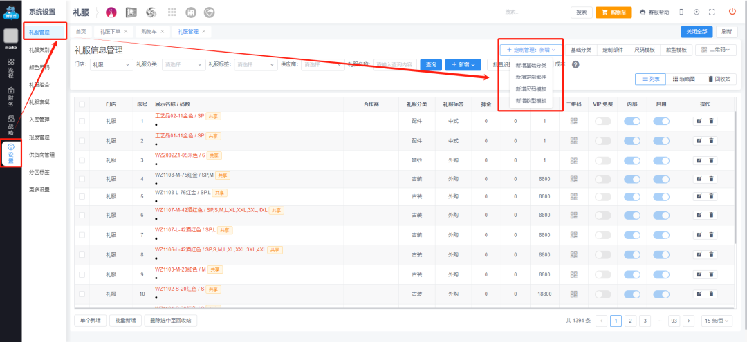Click the 关闭全部 button
747x342 pixels.
[697, 31]
